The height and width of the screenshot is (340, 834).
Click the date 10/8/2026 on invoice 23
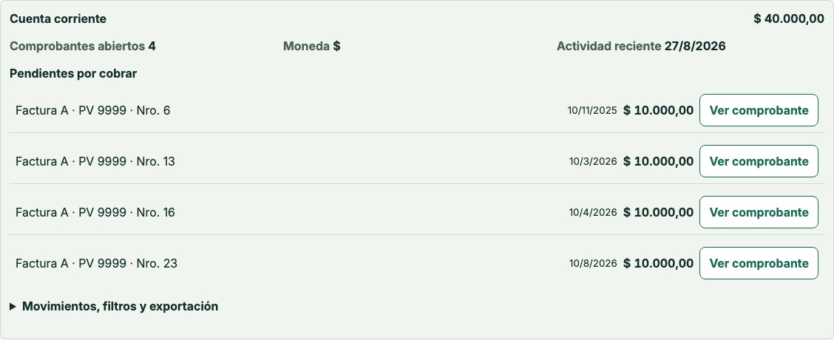(x=593, y=264)
